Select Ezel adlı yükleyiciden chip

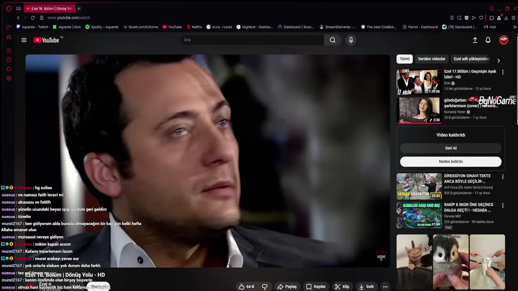pos(471,59)
